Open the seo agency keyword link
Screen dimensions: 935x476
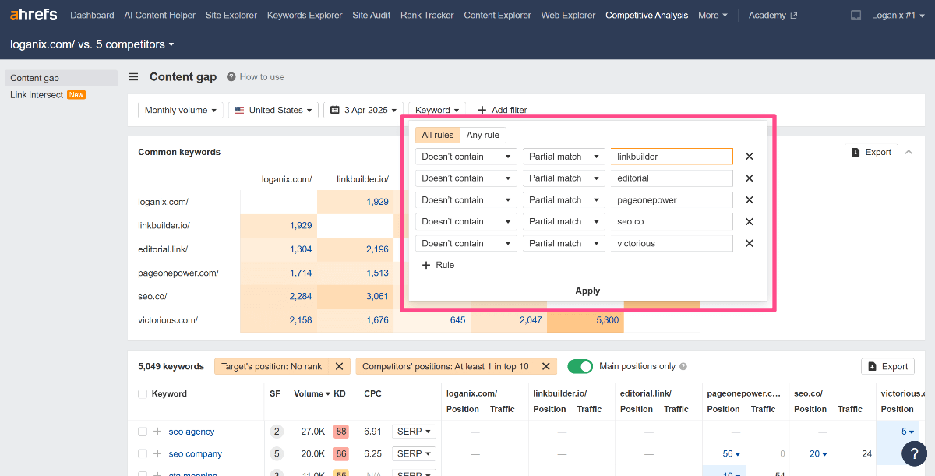click(192, 432)
